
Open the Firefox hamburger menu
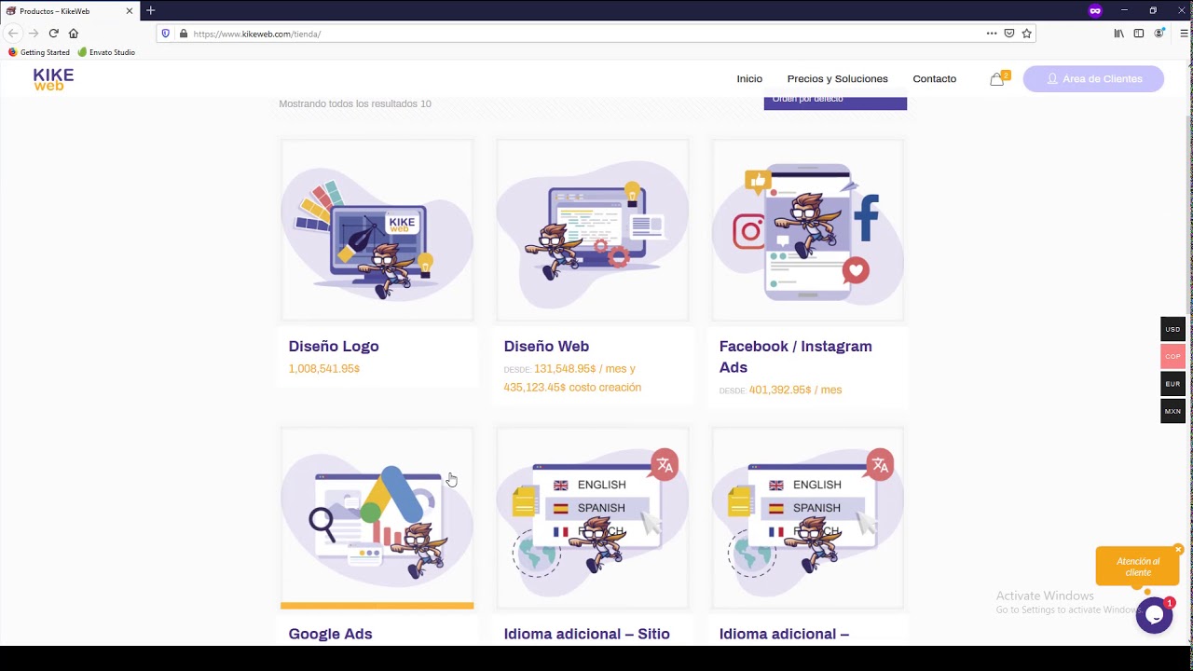coord(1184,34)
